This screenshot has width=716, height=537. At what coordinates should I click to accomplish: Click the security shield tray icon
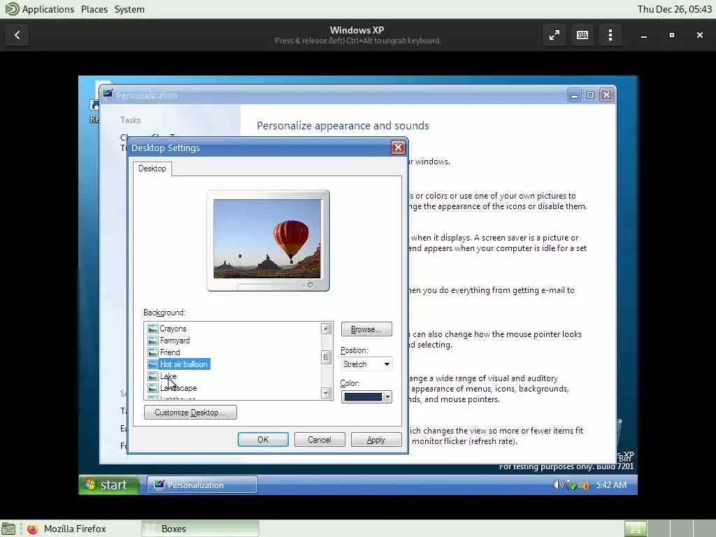(x=583, y=485)
